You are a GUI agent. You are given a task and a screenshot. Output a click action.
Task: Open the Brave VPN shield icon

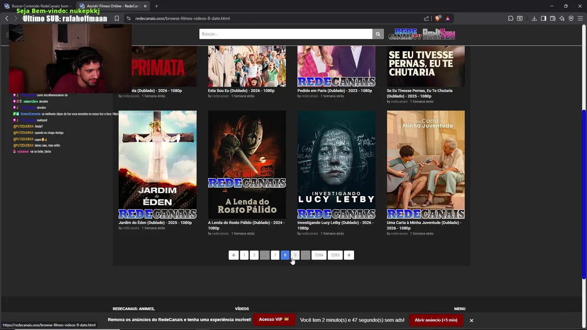(571, 18)
